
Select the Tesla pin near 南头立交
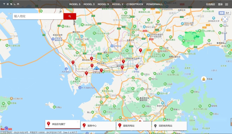pos(91,59)
